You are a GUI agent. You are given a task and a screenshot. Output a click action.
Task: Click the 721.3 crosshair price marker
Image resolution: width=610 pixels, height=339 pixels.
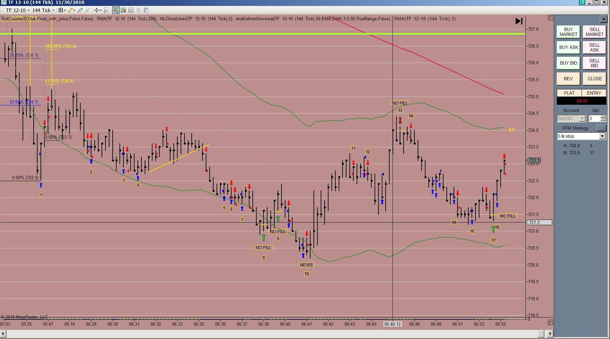point(539,222)
